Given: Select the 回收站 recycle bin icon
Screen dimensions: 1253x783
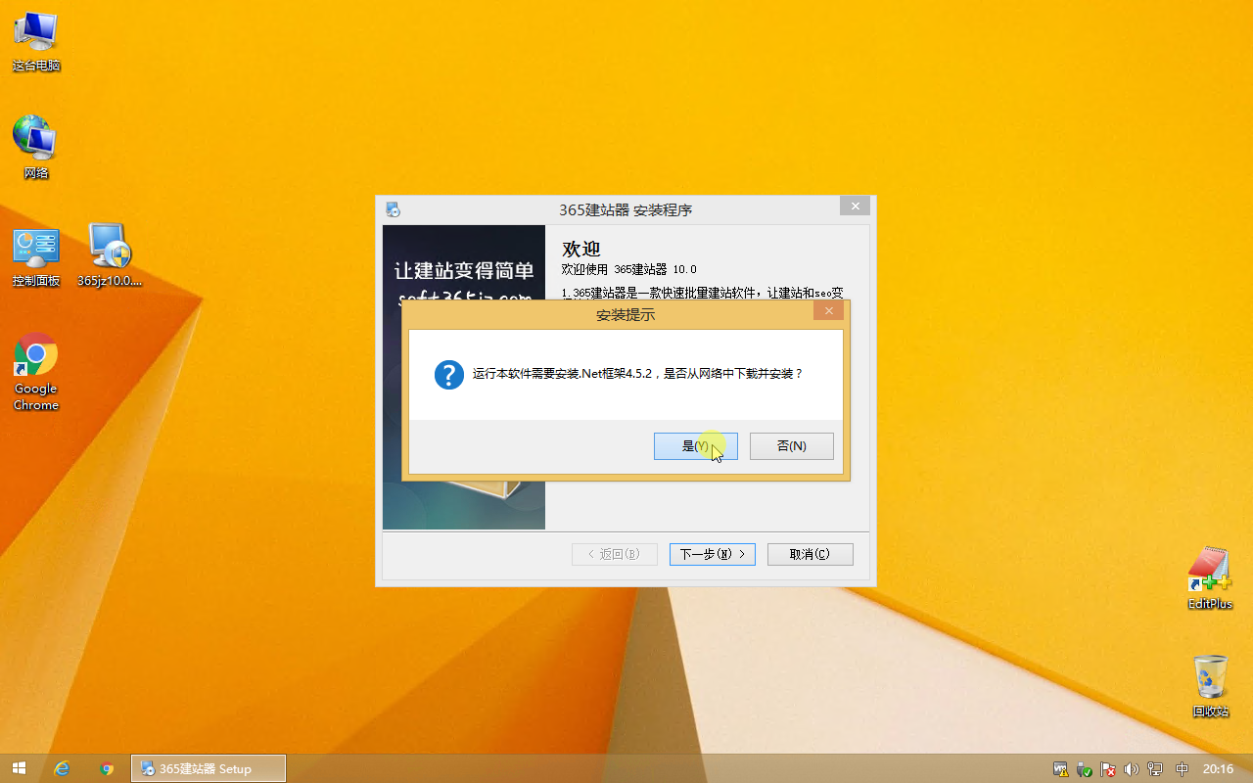Looking at the screenshot, I should (x=1210, y=686).
